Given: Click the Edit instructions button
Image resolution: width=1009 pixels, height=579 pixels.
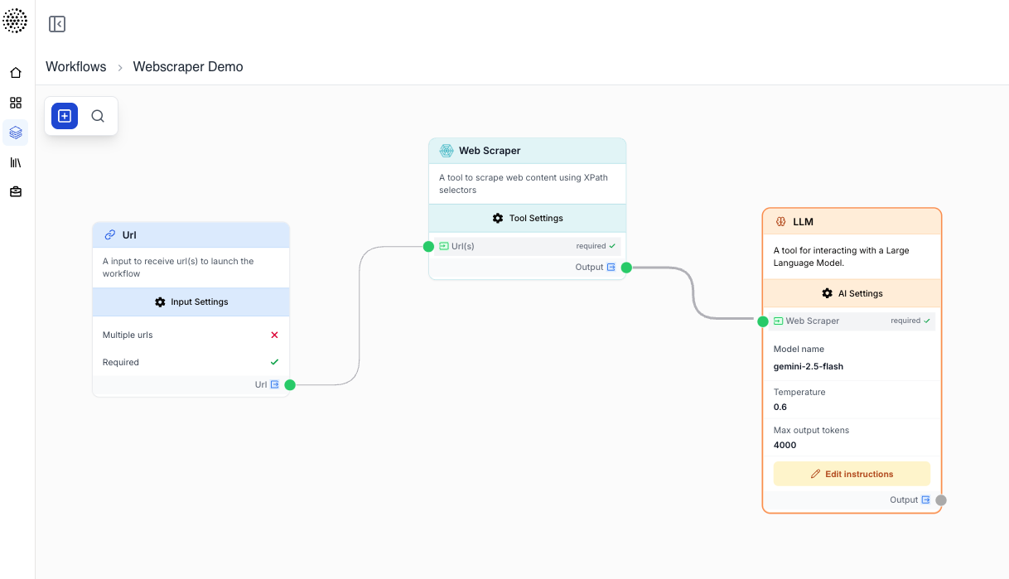Looking at the screenshot, I should click(852, 473).
